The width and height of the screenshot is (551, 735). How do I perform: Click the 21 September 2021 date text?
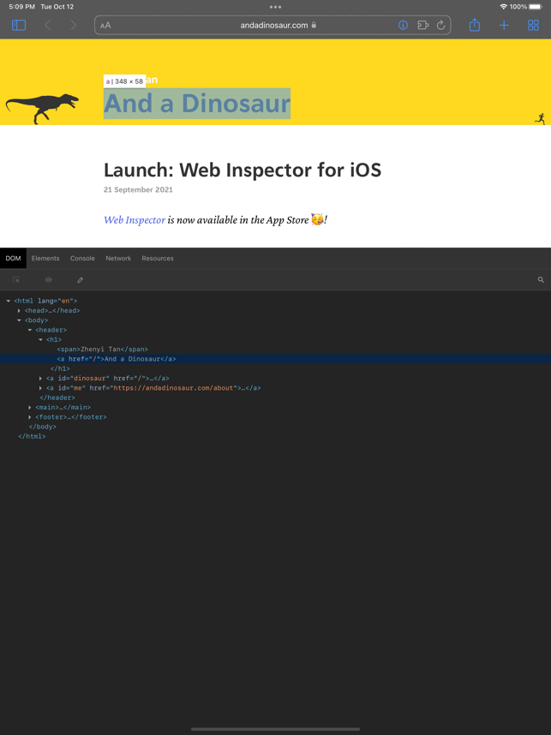(x=138, y=190)
